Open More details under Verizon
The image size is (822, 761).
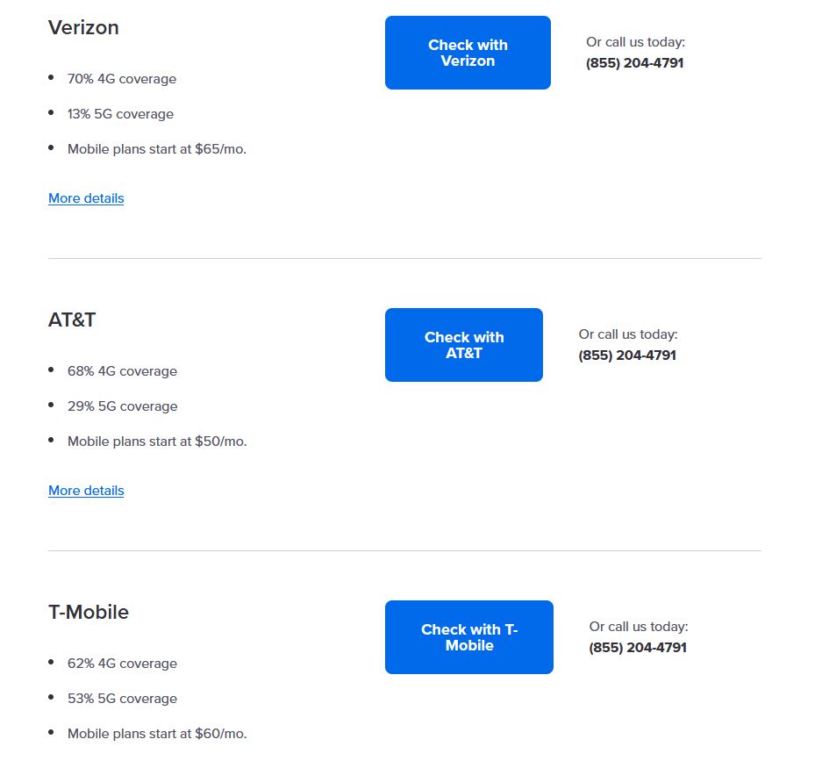tap(86, 198)
